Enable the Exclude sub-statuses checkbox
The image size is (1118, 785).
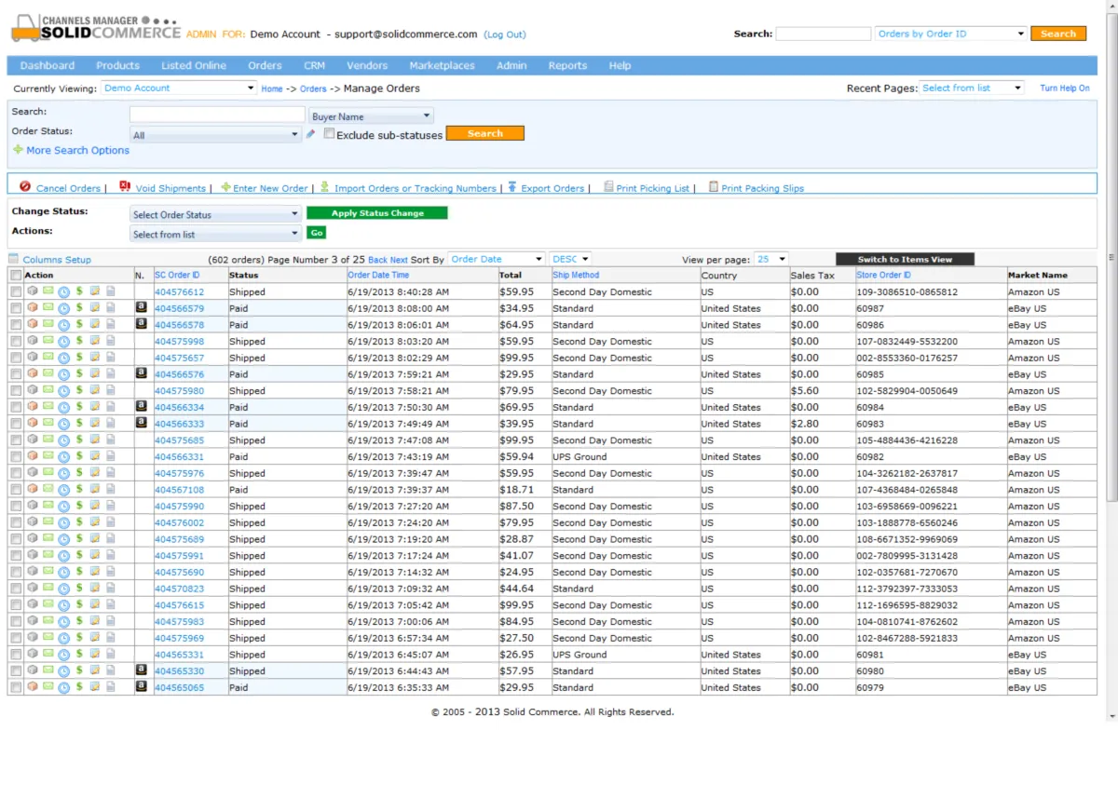point(329,134)
